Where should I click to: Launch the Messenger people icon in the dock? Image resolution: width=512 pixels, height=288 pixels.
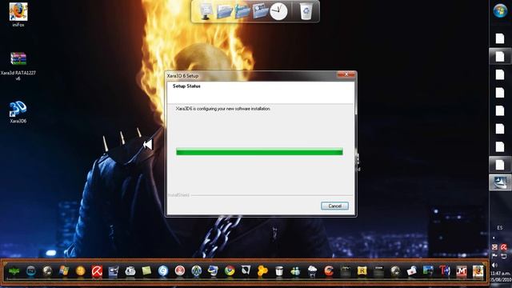coord(295,270)
